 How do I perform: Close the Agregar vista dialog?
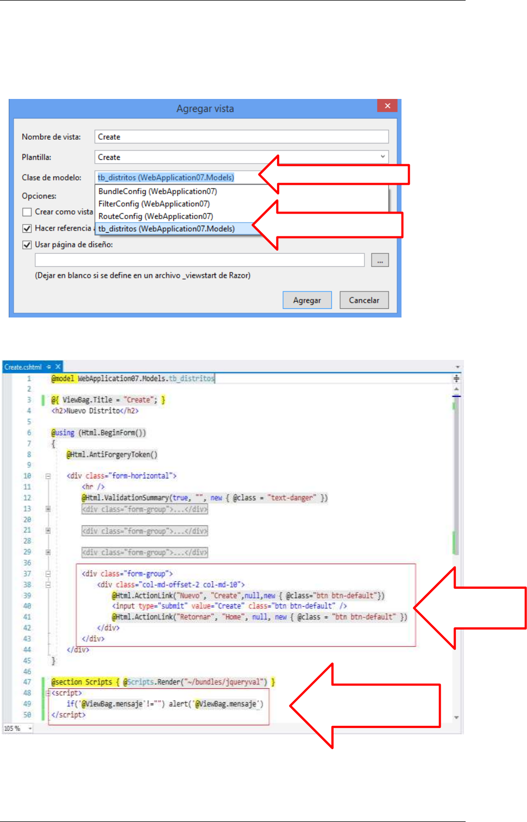387,106
